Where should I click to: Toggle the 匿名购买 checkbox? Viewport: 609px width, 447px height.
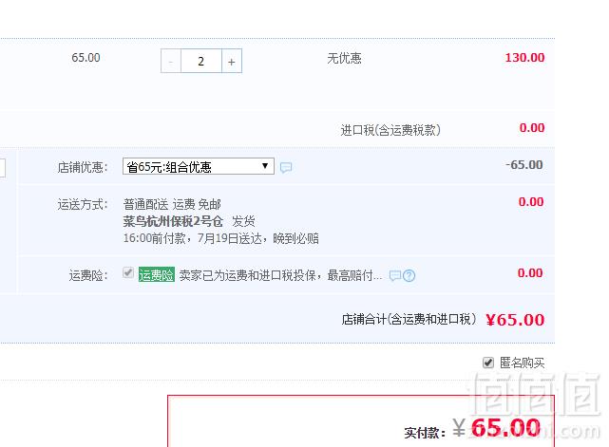point(488,363)
